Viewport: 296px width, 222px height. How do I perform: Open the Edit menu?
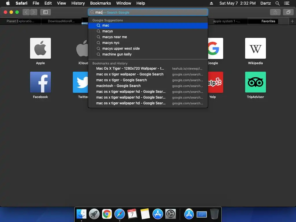(48, 3)
